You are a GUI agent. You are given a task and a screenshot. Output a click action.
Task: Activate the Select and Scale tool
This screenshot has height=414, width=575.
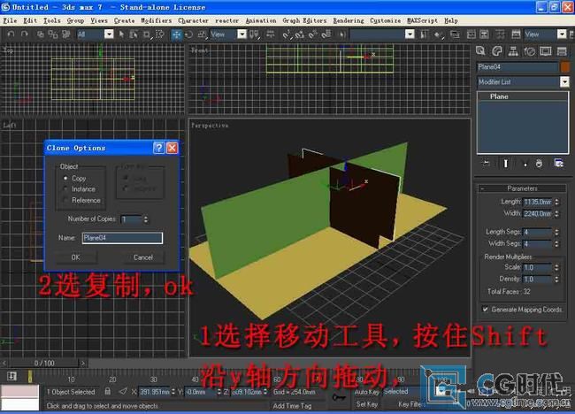[x=202, y=34]
